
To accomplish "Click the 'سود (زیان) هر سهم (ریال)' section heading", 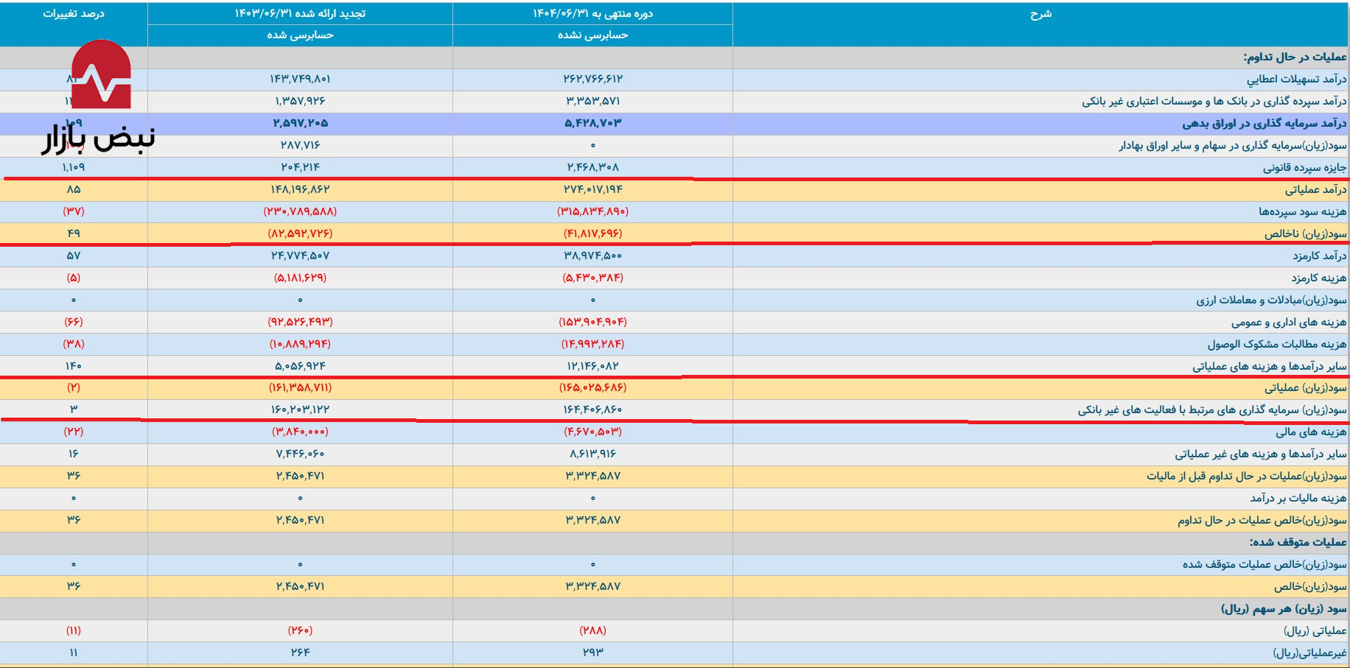I will point(1284,608).
